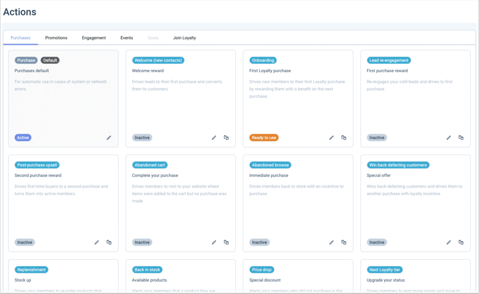Click the First Loyalty purchase title
This screenshot has height=294, width=479.
(270, 71)
